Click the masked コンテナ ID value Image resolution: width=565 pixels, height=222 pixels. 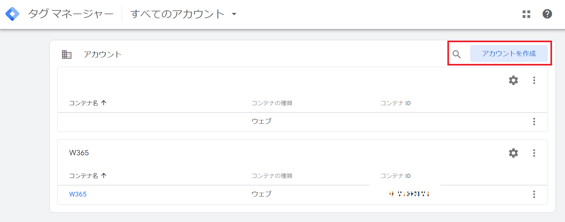point(409,194)
